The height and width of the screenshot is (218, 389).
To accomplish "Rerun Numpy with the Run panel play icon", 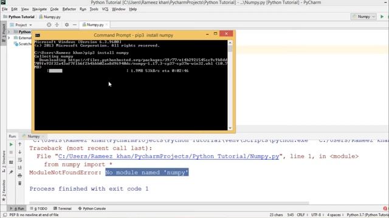I will [11, 145].
